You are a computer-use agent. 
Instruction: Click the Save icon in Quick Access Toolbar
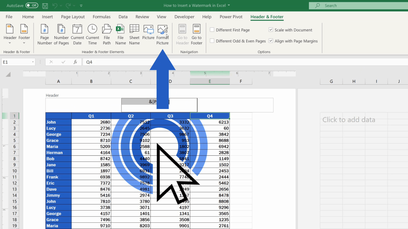(x=45, y=5)
